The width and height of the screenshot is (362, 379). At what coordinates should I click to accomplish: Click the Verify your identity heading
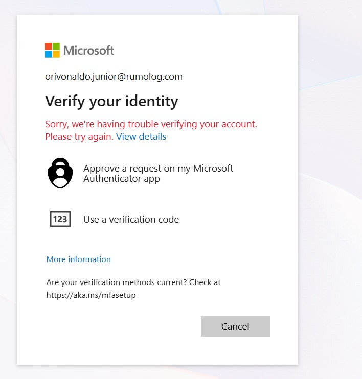click(111, 101)
